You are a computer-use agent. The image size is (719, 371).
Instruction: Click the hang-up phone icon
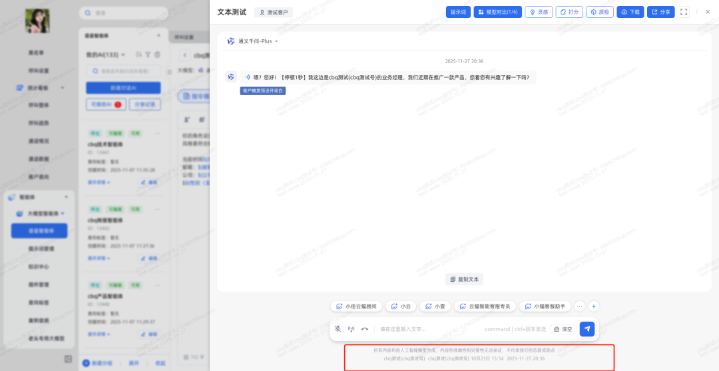pos(365,329)
